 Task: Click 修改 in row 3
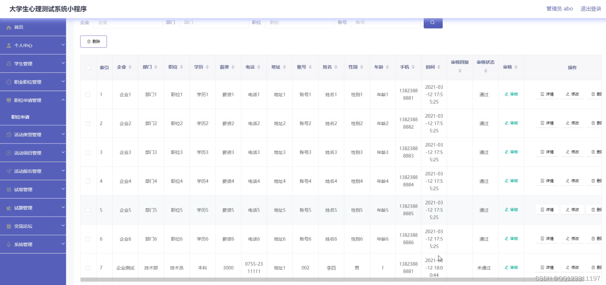coord(573,152)
